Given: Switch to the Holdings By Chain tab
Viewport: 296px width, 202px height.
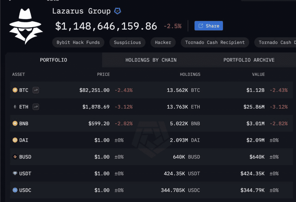Looking at the screenshot, I should 151,60.
